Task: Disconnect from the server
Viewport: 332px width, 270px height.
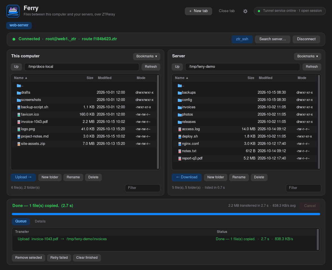Action: 306,39
